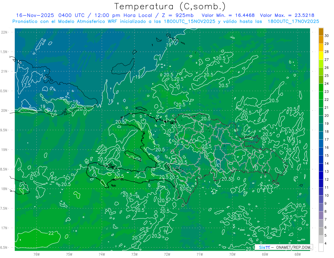This screenshot has height=258, width=334.
Task: Click the "71W" longitude label
Action: (x=200, y=254)
